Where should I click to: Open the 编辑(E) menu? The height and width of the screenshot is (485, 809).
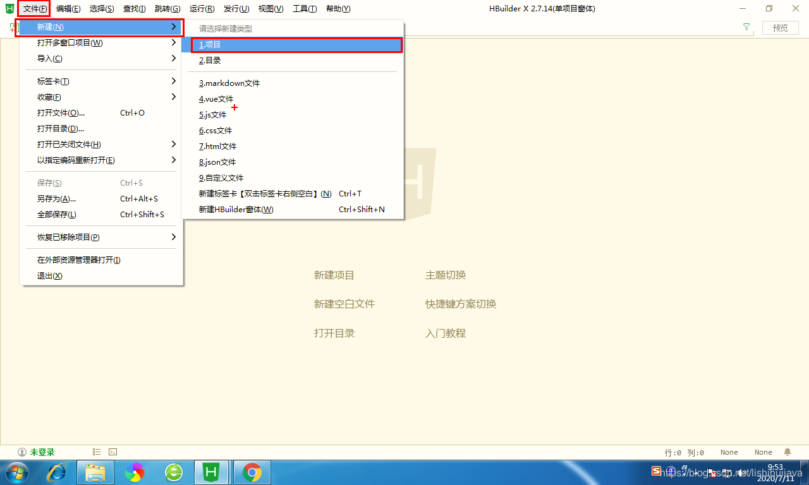click(68, 9)
